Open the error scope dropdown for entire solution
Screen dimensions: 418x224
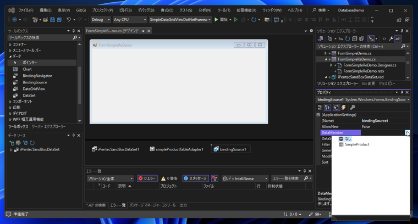tap(110, 178)
